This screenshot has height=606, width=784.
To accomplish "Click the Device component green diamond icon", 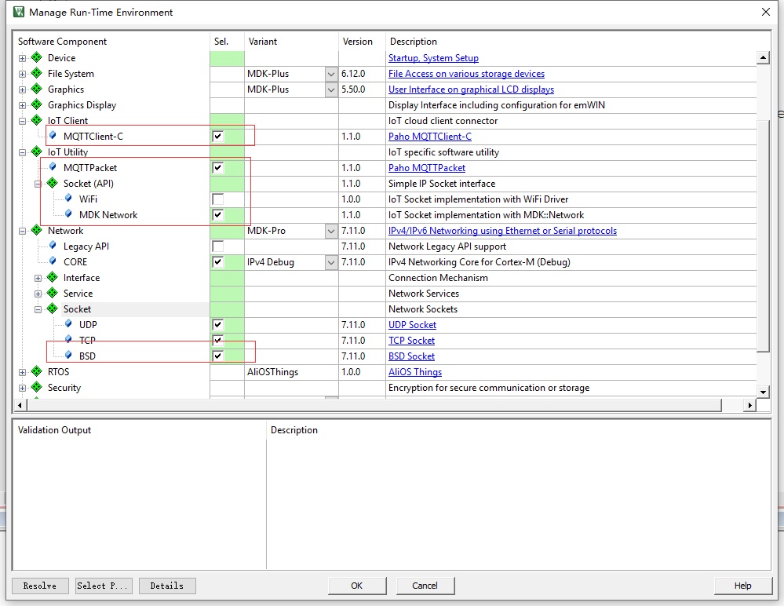I will pos(37,57).
